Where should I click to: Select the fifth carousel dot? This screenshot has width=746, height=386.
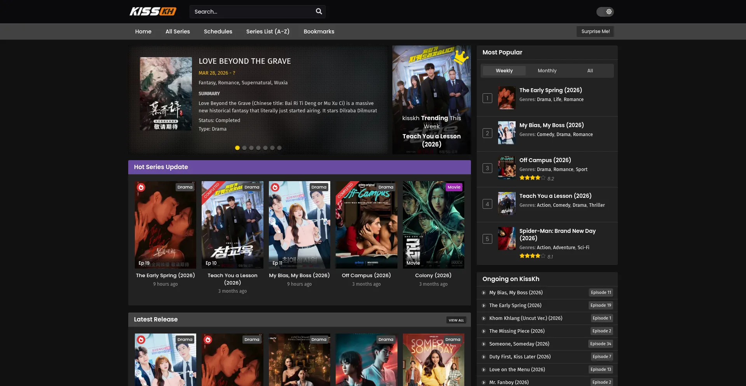pos(265,148)
